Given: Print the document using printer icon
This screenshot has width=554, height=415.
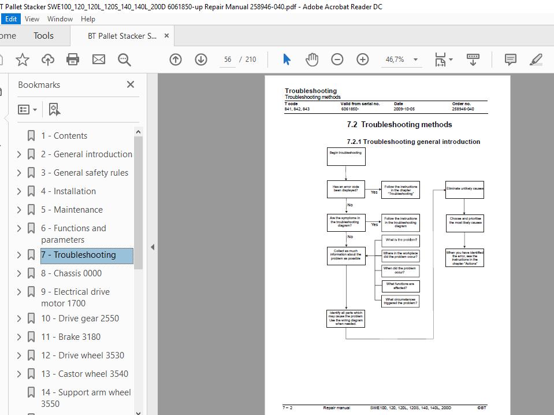Looking at the screenshot, I should pyautogui.click(x=73, y=60).
